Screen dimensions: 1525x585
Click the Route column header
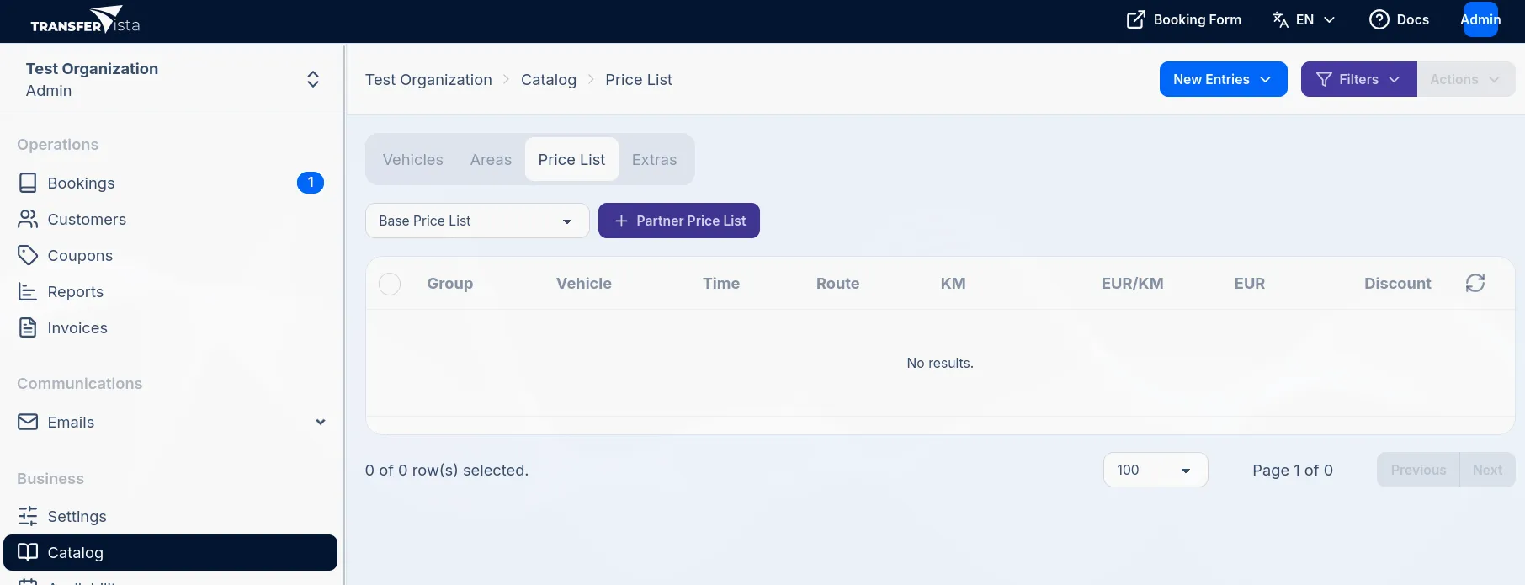[x=837, y=284]
